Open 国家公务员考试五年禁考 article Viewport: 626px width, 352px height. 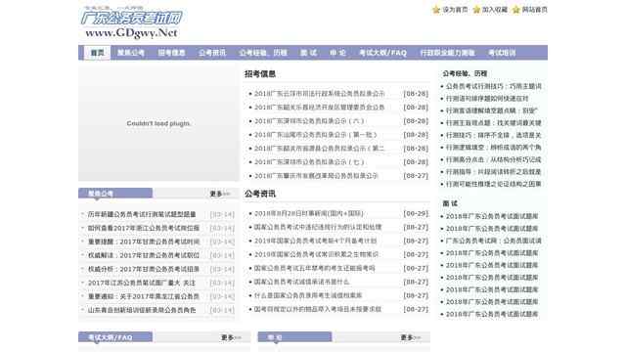pos(315,268)
